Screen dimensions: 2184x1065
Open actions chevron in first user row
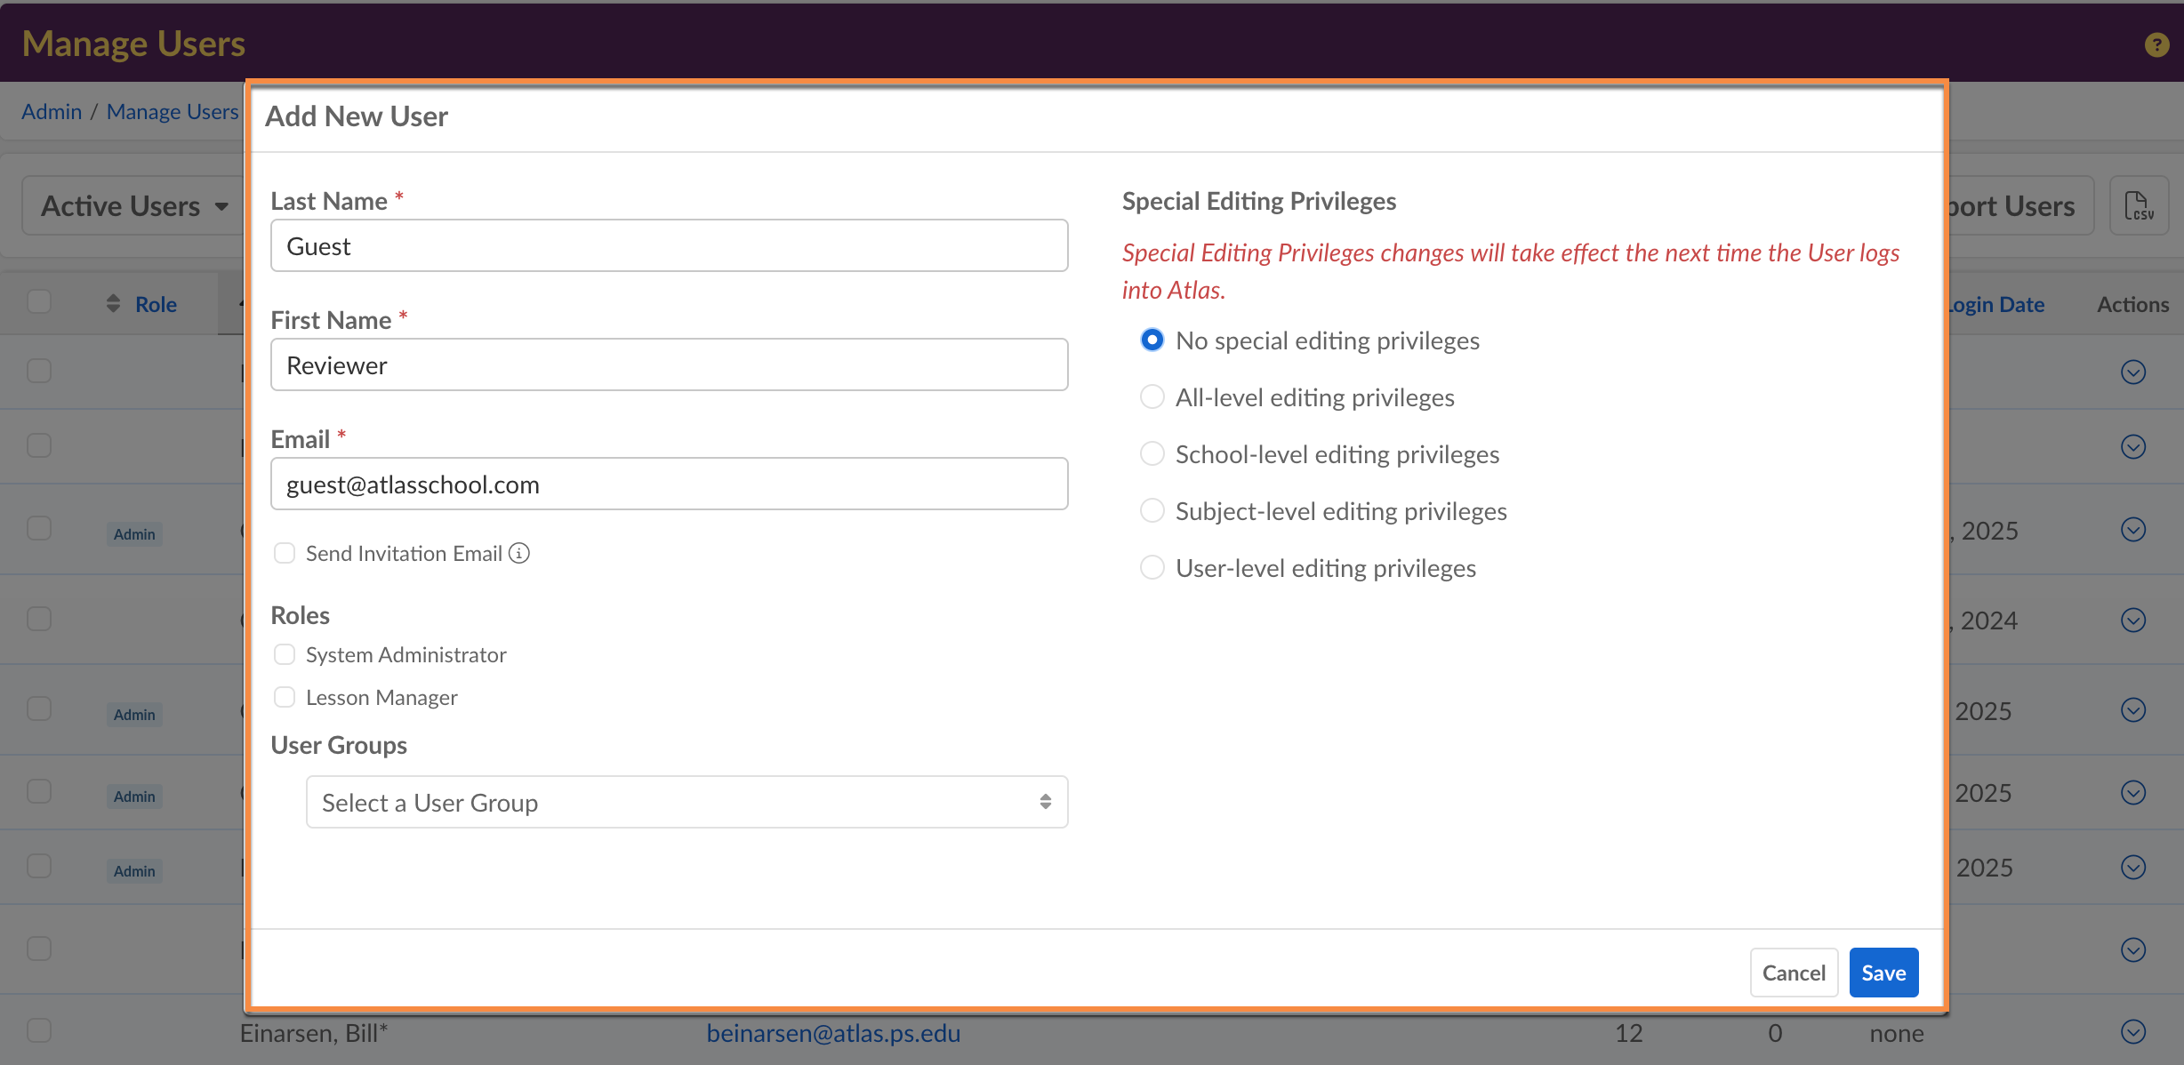pos(2132,372)
